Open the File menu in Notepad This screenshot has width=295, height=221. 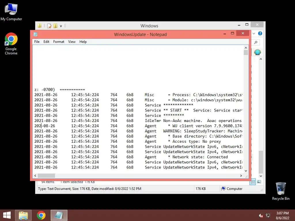[x=37, y=42]
